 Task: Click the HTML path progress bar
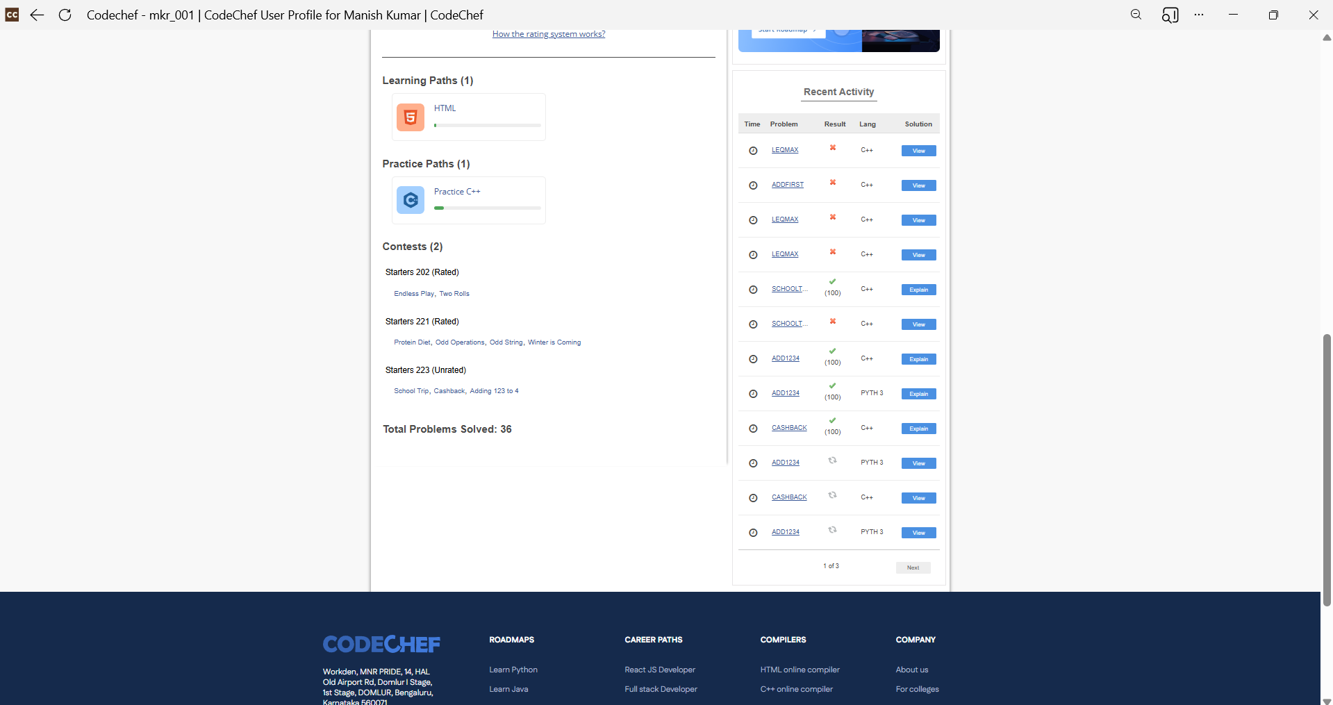click(488, 125)
